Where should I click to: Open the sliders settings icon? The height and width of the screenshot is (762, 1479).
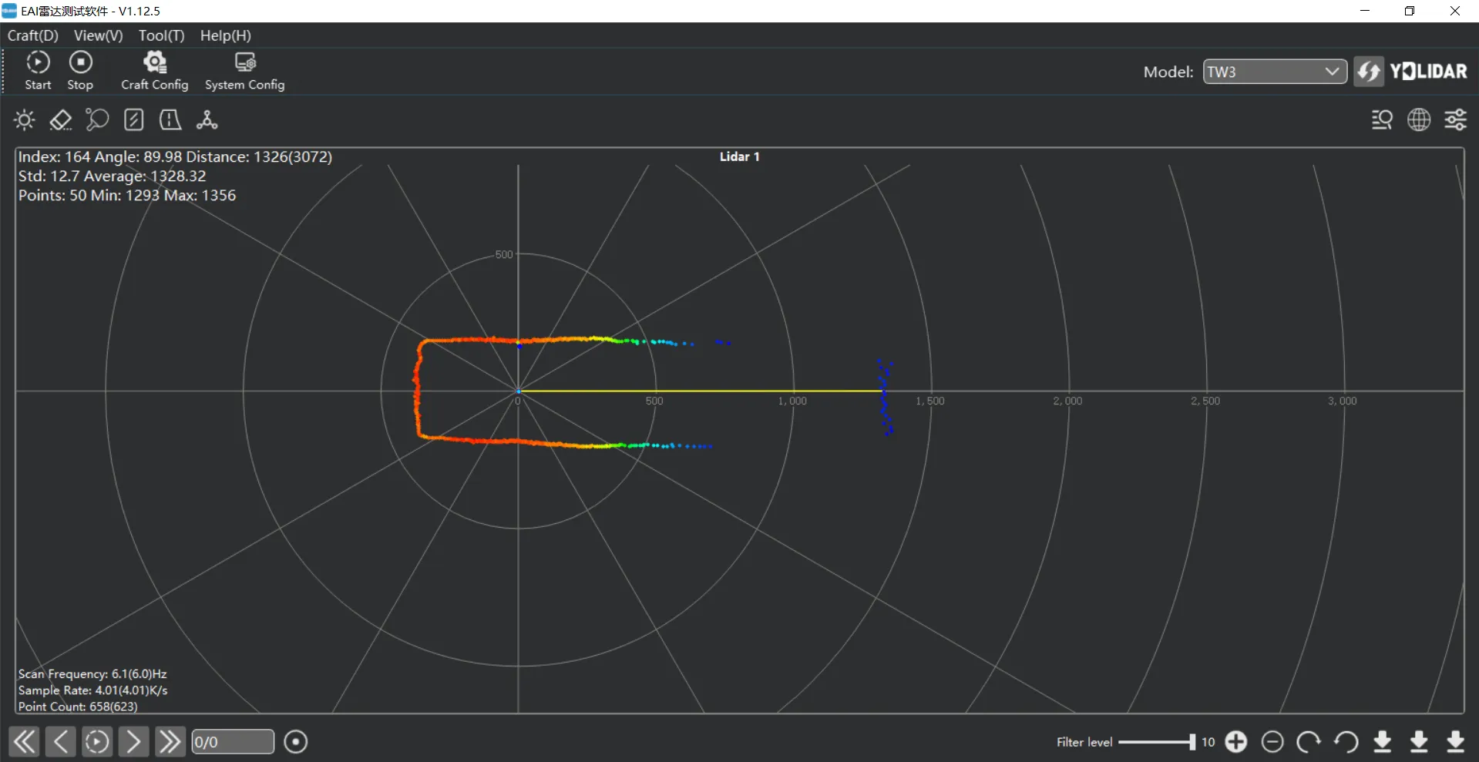point(1456,119)
